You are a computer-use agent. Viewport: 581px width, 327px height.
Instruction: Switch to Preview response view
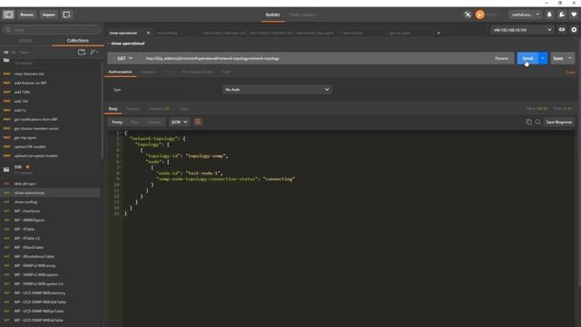pos(154,122)
